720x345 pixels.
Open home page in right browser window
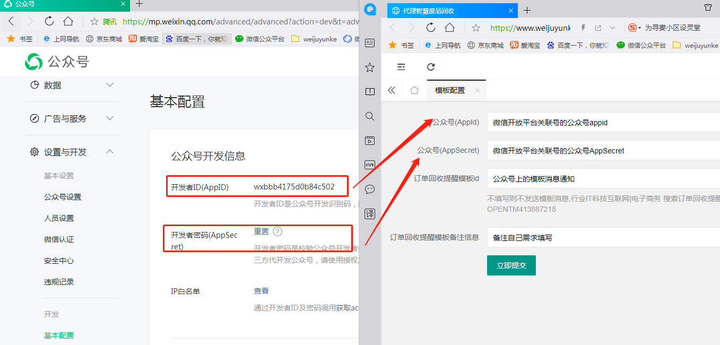tap(449, 28)
